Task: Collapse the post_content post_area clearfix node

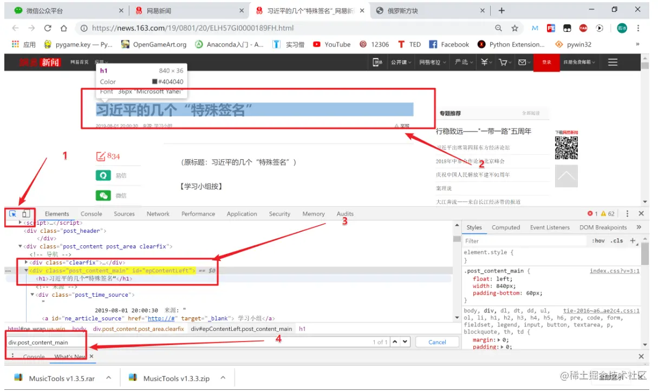Action: click(21, 246)
